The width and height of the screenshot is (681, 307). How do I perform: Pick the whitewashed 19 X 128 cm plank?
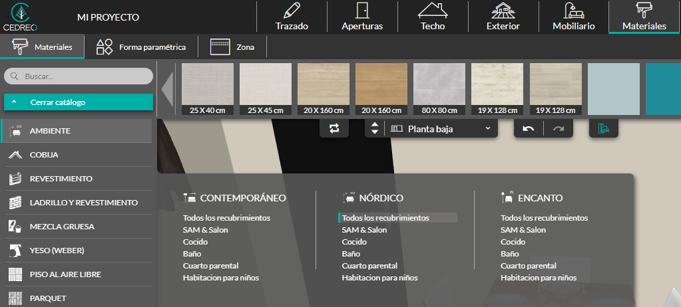pyautogui.click(x=497, y=89)
